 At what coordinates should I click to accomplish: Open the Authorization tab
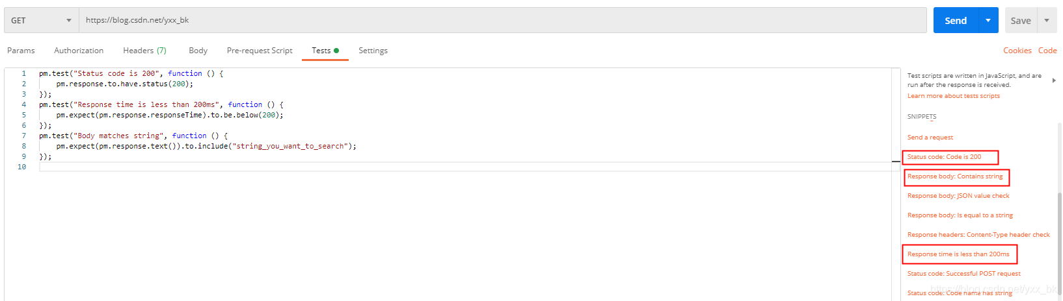click(79, 51)
